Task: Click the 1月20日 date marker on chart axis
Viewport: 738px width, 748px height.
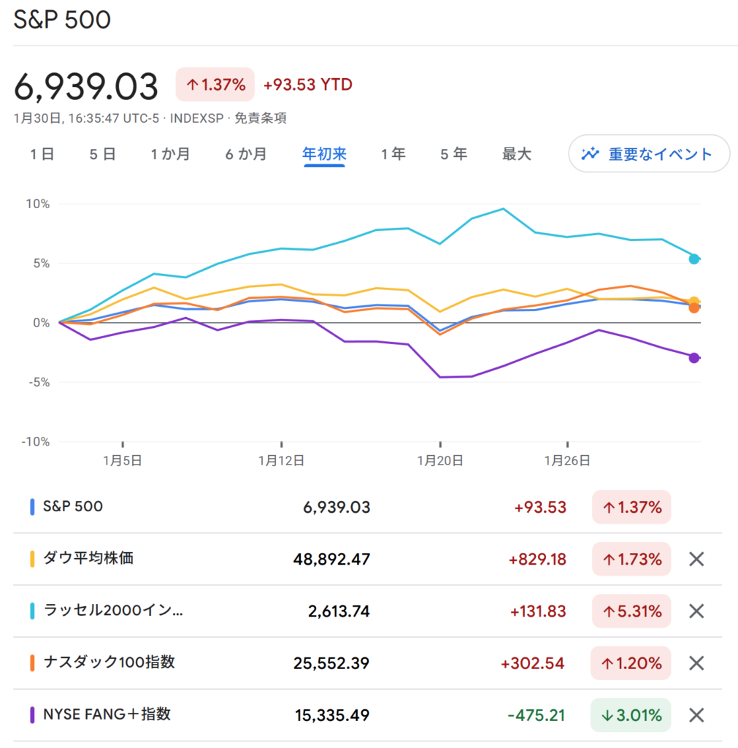Action: 440,460
